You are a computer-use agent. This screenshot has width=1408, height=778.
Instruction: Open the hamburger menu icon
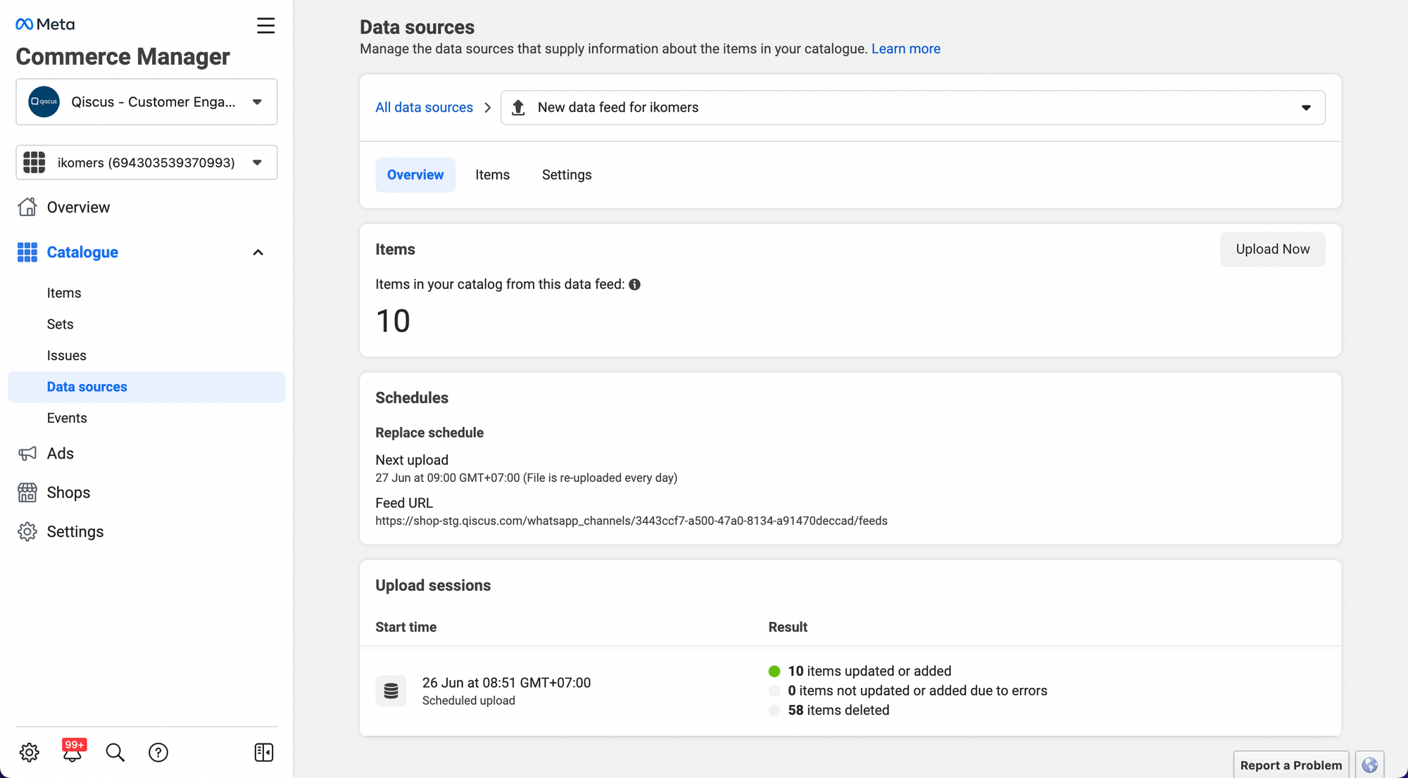pyautogui.click(x=265, y=26)
